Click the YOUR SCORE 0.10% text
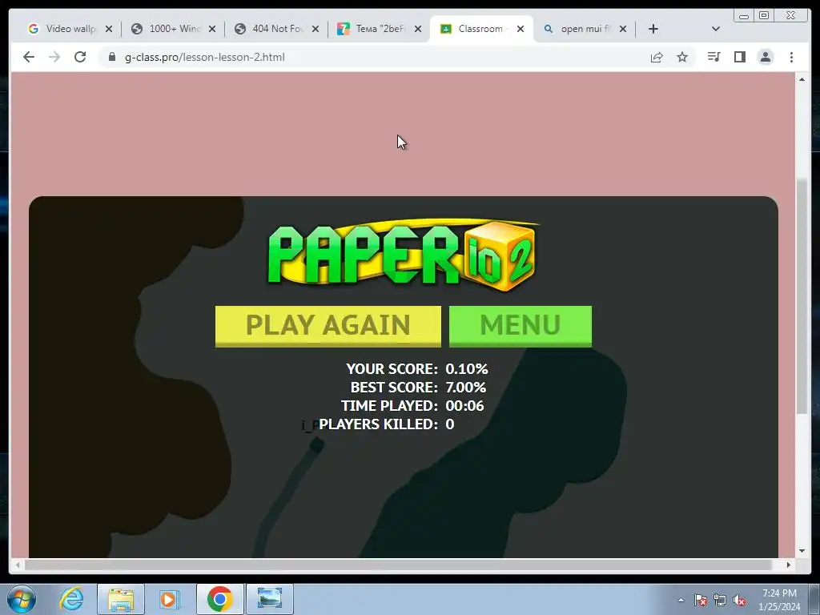 [x=416, y=368]
